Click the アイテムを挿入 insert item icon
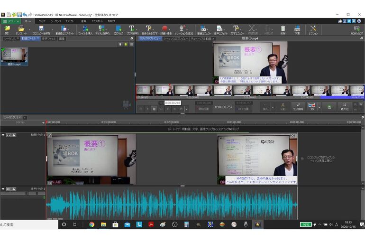The width and height of the screenshot is (365, 242). tap(102, 30)
